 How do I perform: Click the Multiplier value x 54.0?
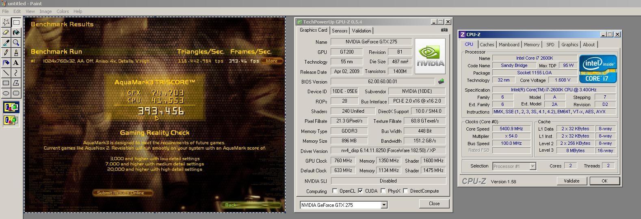[x=511, y=136]
